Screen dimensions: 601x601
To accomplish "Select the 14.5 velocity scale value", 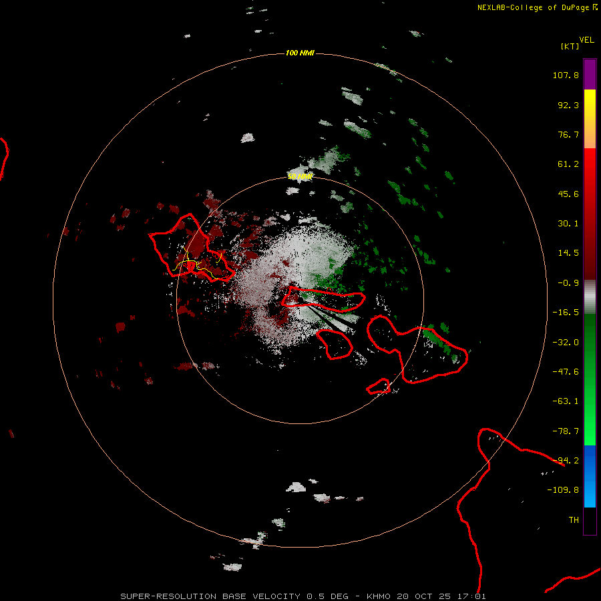I will [x=568, y=253].
